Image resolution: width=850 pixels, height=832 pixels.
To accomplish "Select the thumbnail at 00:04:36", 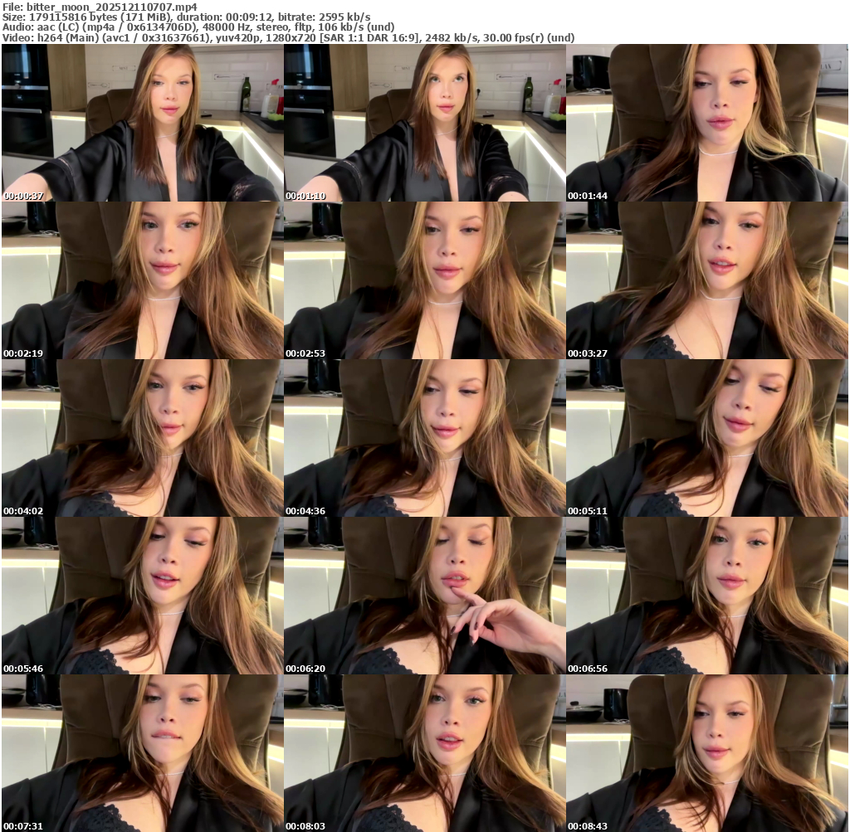I will [424, 438].
